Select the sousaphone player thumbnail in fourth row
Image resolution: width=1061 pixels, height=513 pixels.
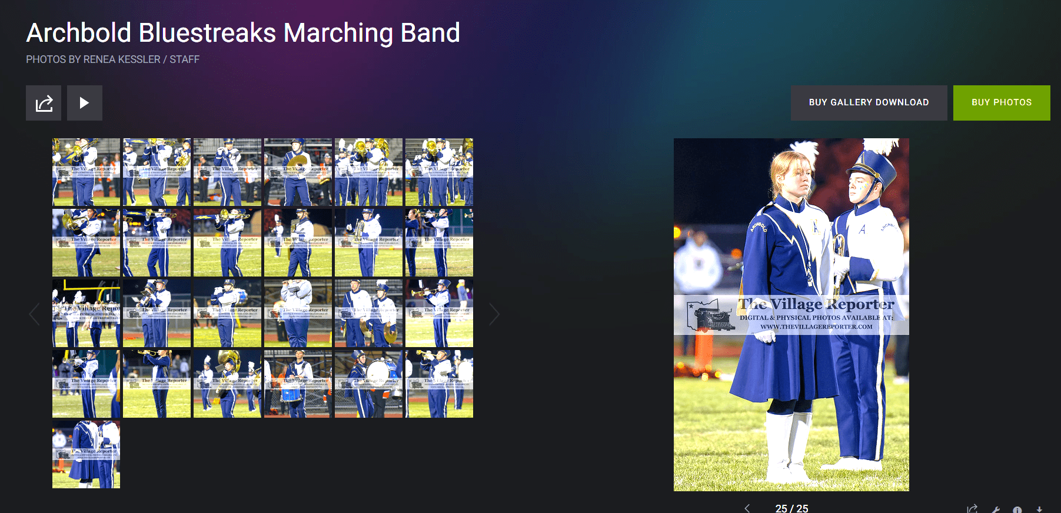(x=227, y=384)
